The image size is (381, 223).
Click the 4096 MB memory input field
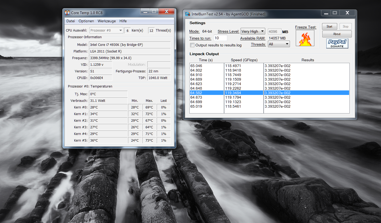274,32
